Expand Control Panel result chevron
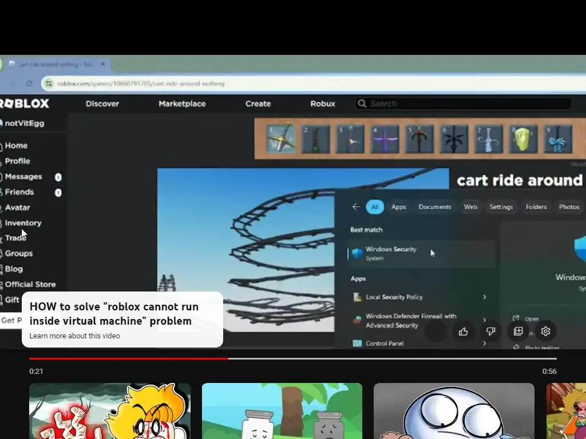This screenshot has width=586, height=439. click(485, 343)
